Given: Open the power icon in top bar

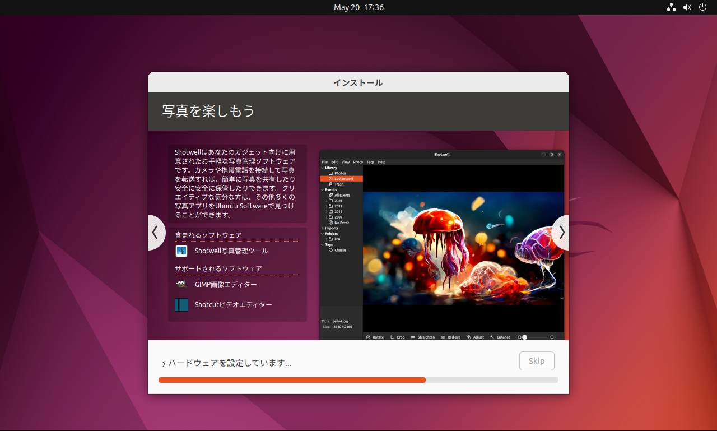Looking at the screenshot, I should 703,7.
